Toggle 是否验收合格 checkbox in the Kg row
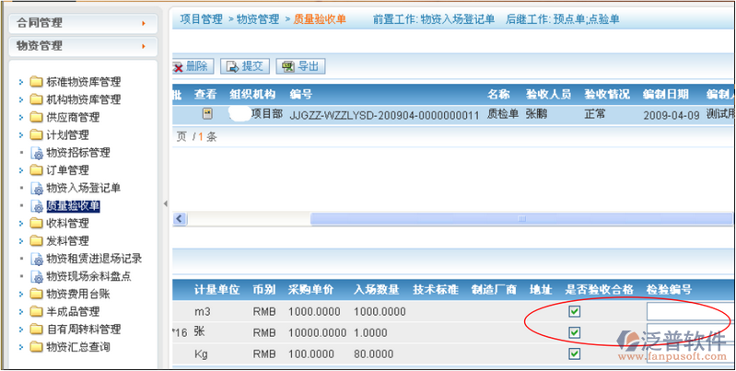 click(575, 354)
